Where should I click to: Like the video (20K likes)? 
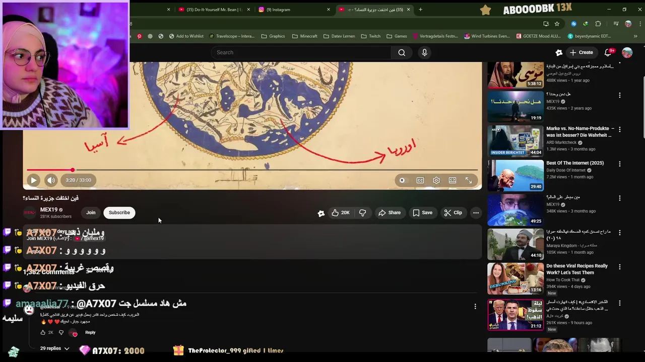[340, 213]
